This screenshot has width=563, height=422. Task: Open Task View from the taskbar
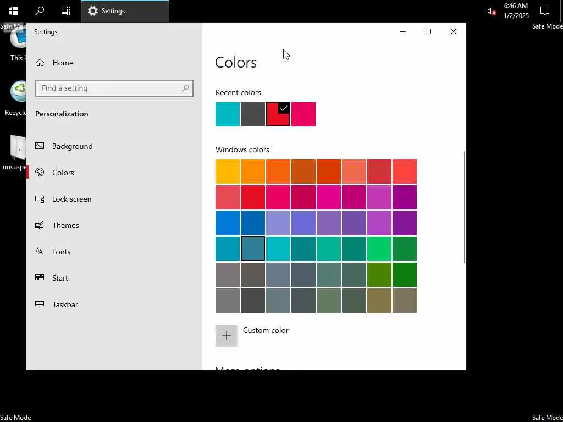(65, 11)
